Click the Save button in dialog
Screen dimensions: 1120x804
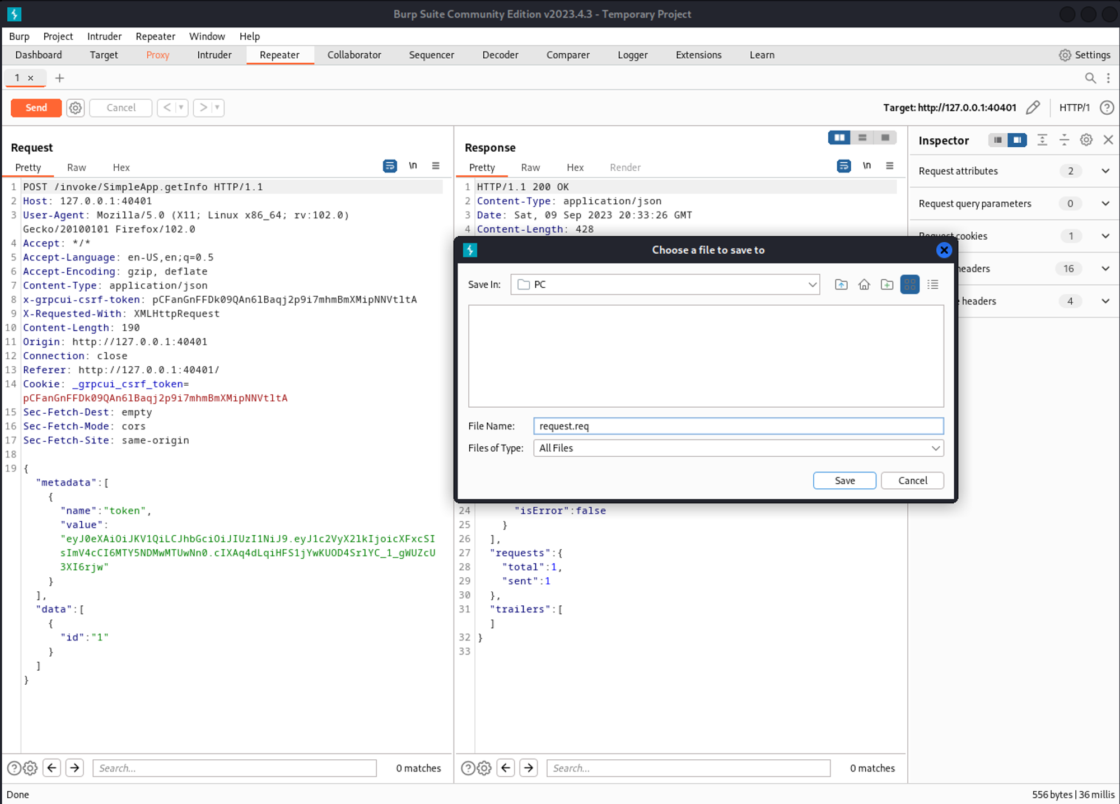pos(844,480)
